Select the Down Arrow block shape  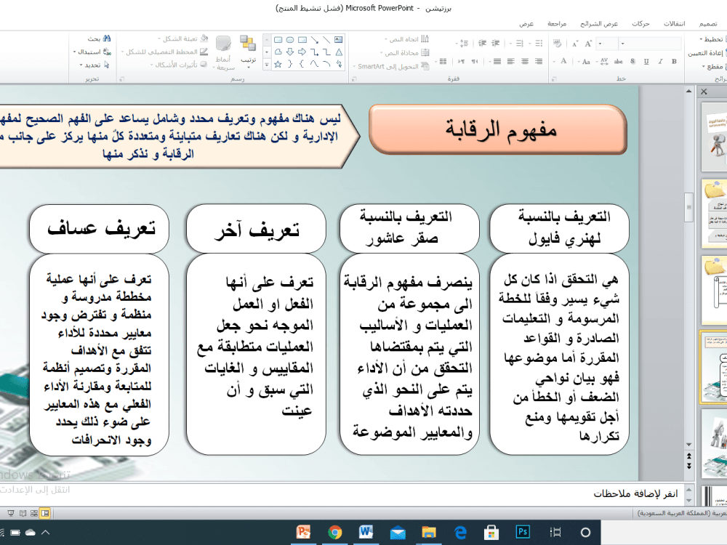[x=290, y=52]
